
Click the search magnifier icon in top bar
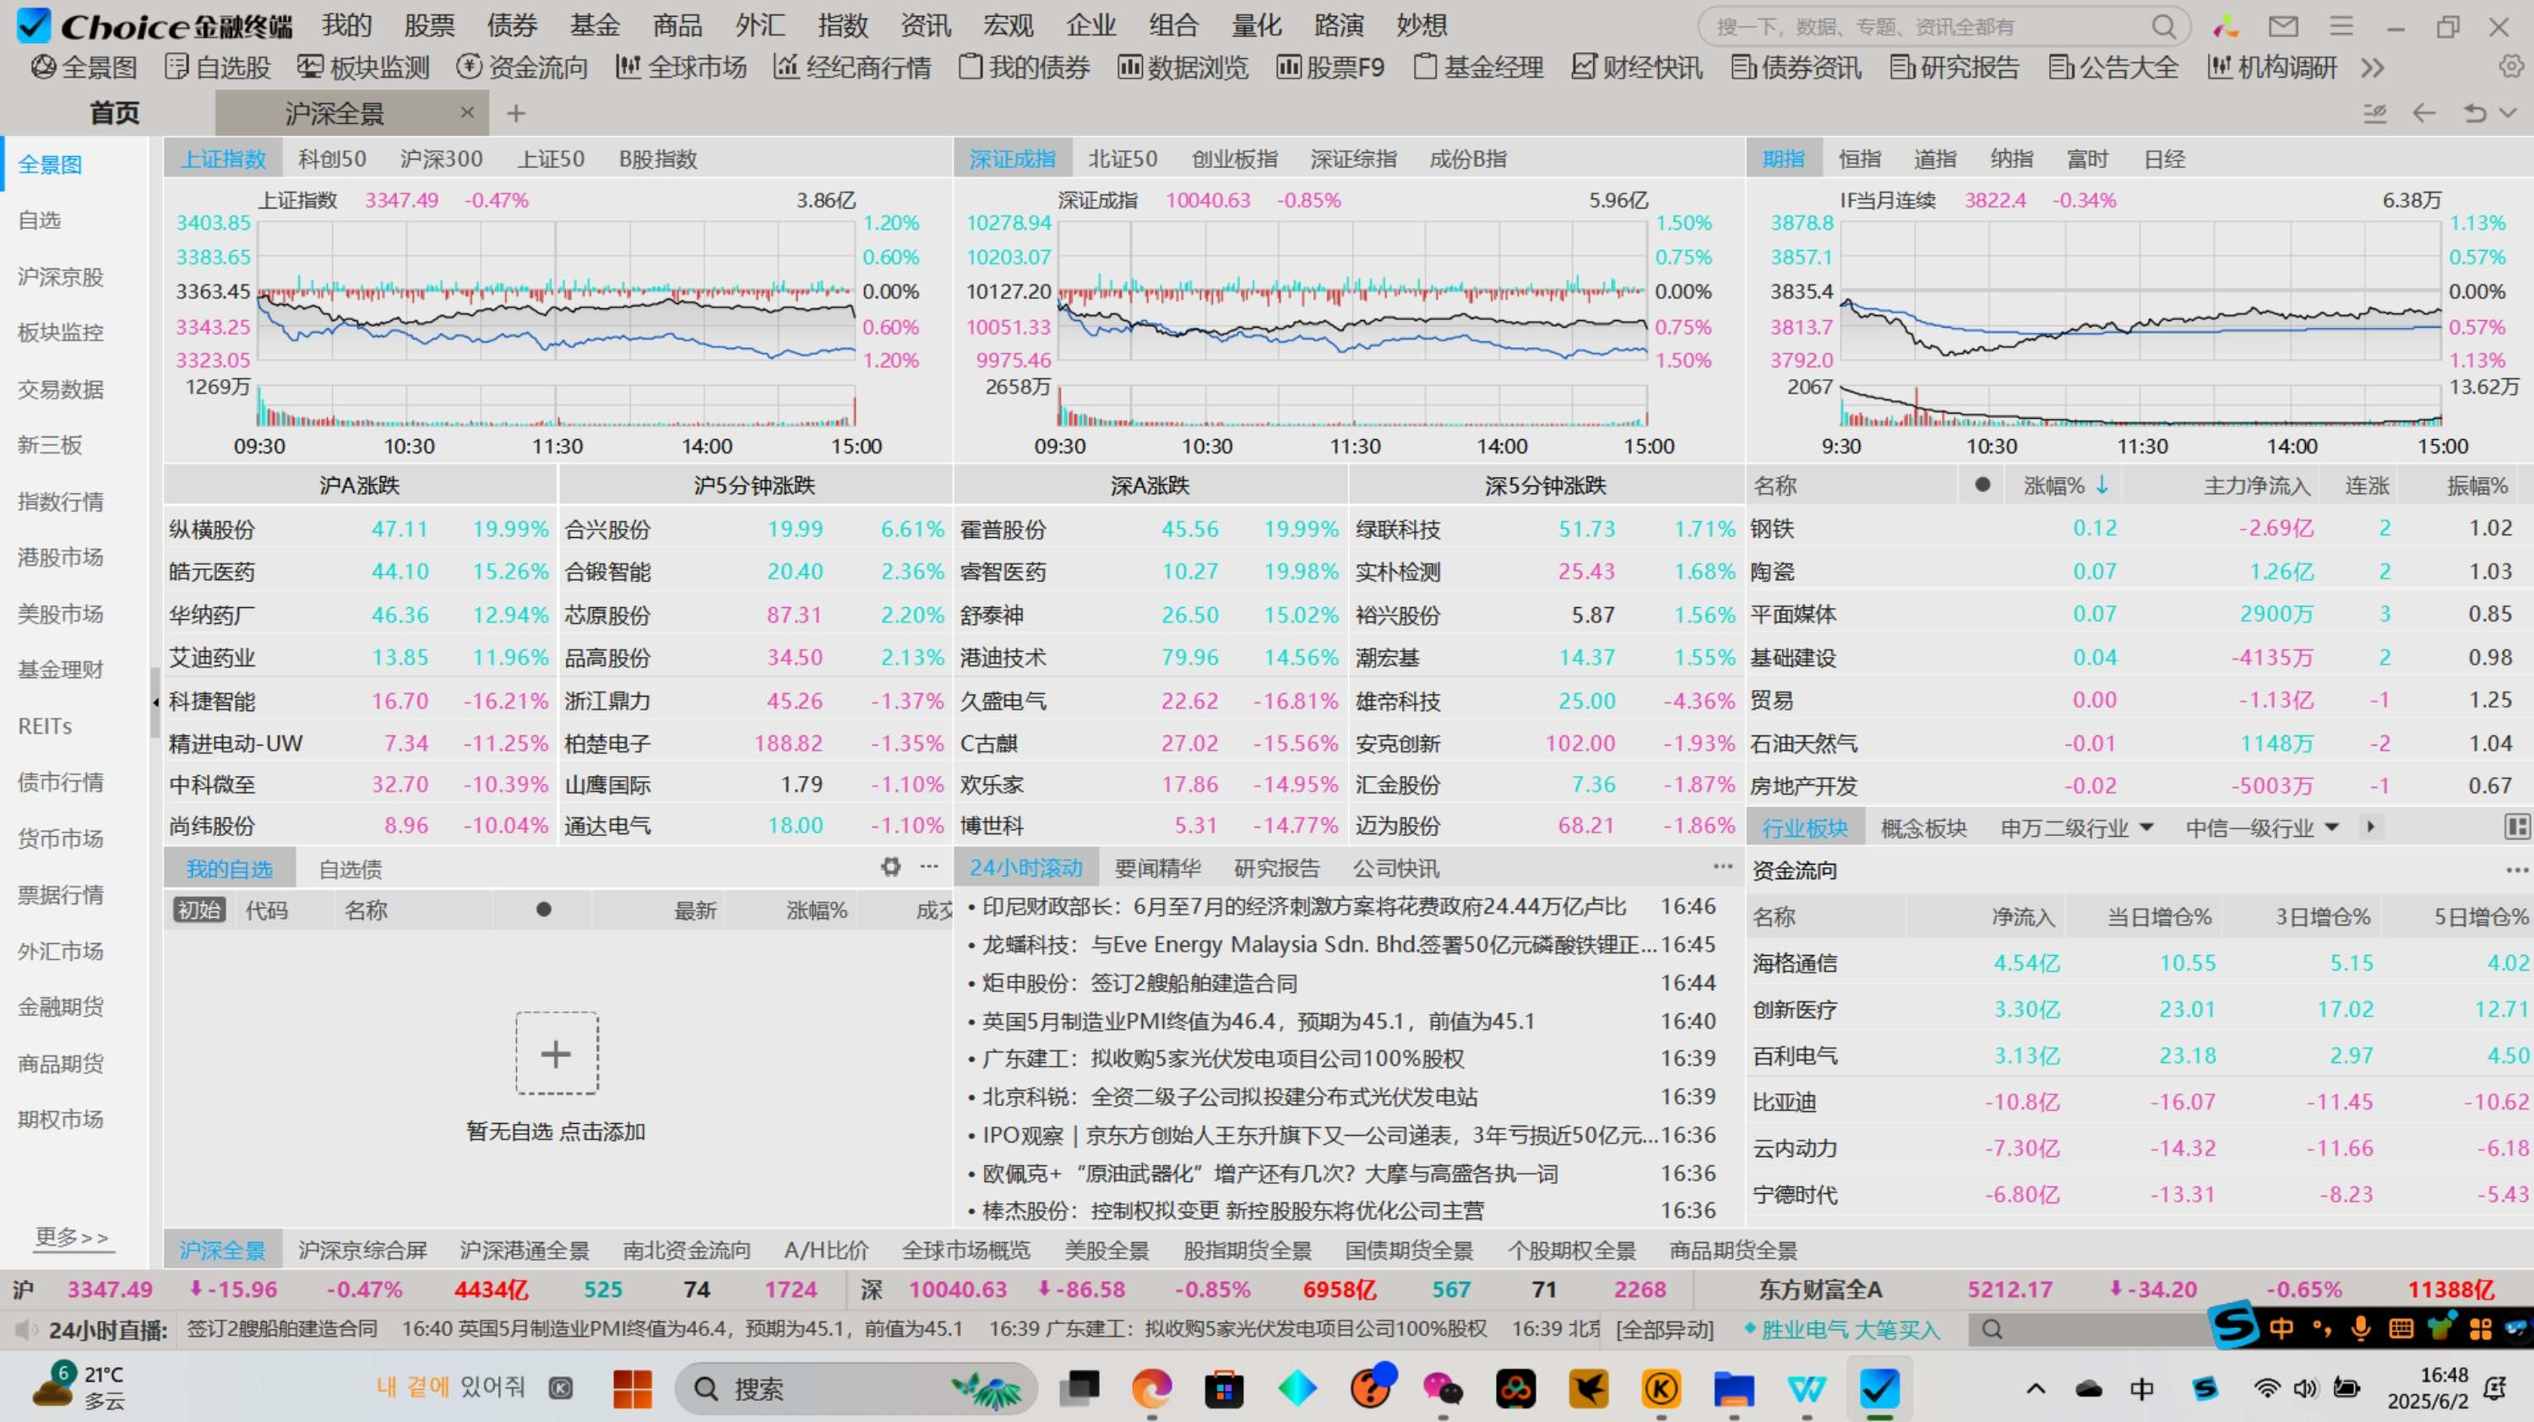(2163, 26)
